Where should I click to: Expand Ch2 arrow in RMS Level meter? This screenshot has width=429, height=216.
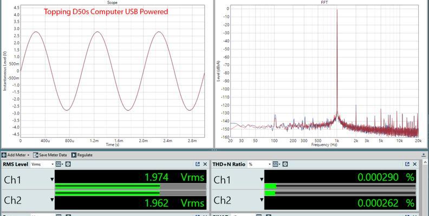coord(52,200)
